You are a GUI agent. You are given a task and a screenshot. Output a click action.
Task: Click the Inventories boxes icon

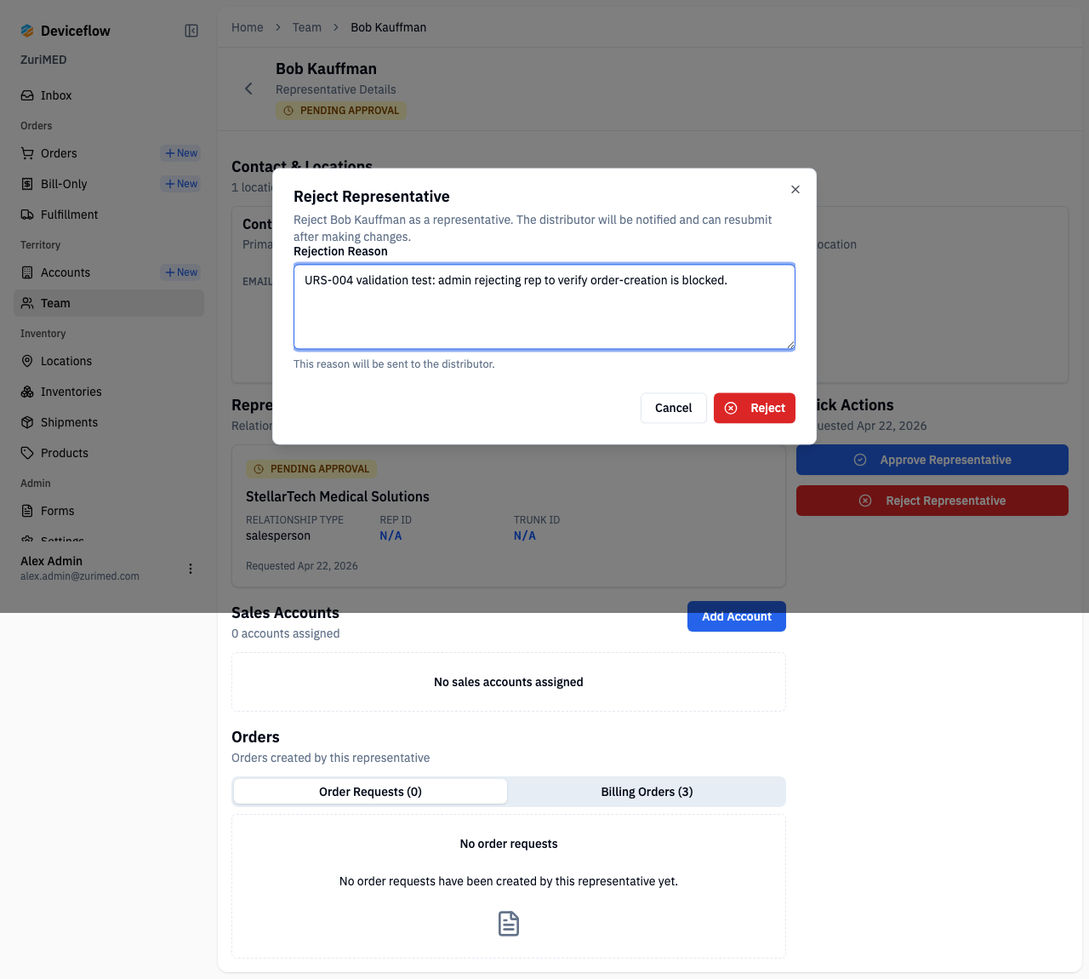[x=27, y=392]
